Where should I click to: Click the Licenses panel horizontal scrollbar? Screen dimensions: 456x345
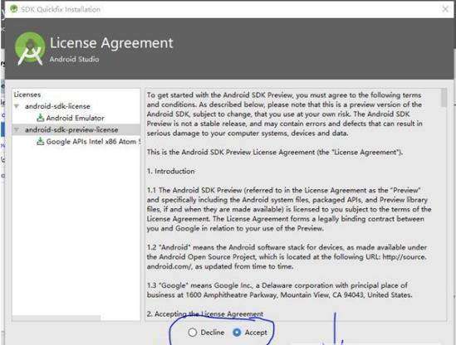pos(56,318)
